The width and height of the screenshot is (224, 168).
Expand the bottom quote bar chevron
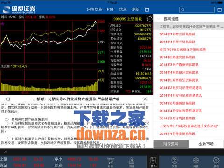click(x=6, y=152)
